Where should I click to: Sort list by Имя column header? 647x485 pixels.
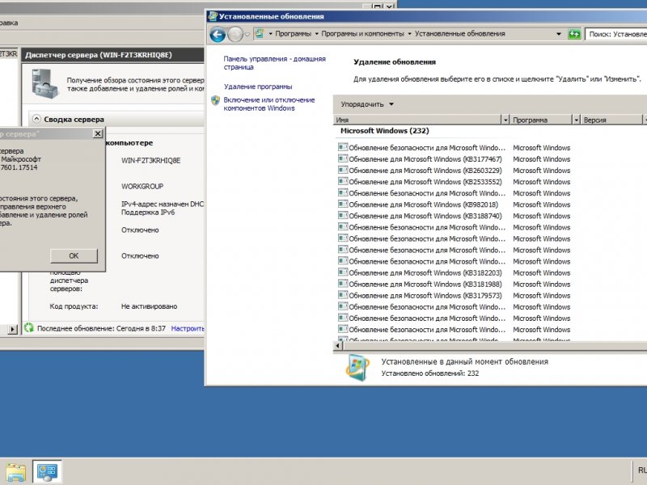click(417, 120)
